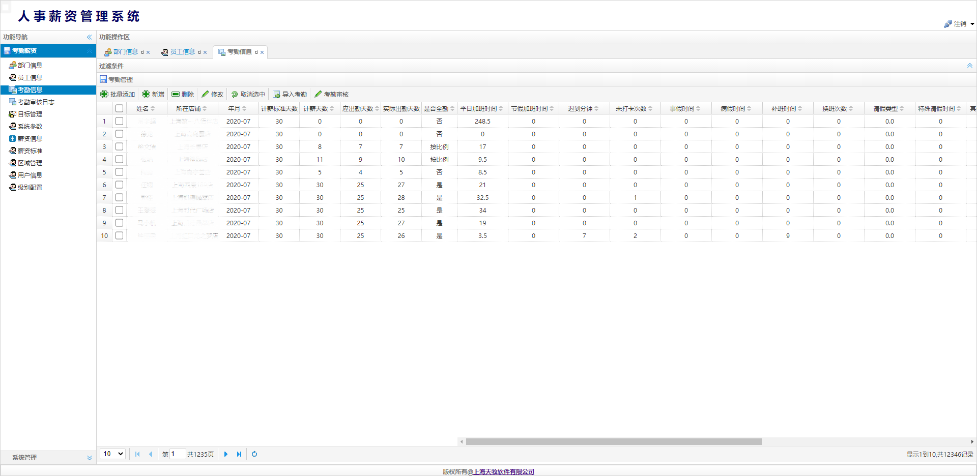Click the attendance audit (考勤审核) icon
This screenshot has height=476, width=977.
coord(318,95)
